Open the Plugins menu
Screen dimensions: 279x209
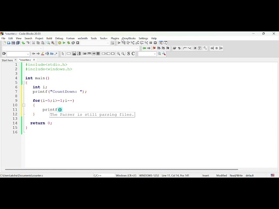[115, 38]
